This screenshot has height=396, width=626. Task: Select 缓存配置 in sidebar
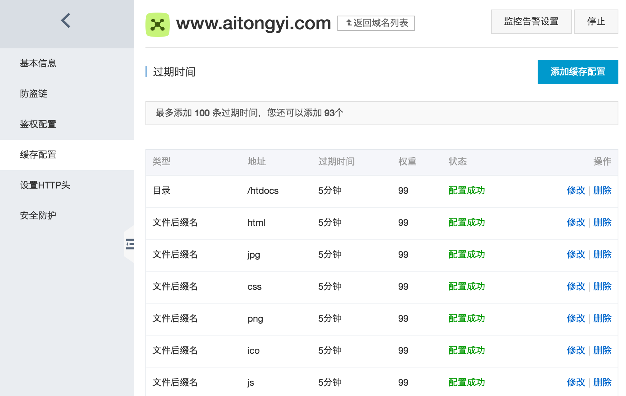coord(67,155)
